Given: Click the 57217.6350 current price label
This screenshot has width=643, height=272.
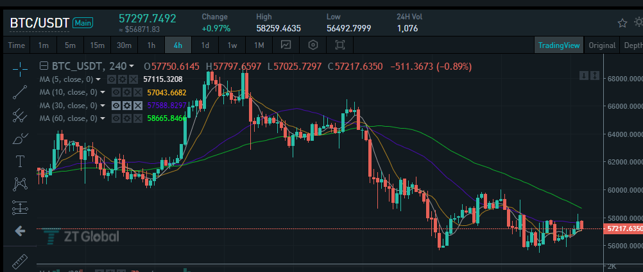Looking at the screenshot, I should 623,228.
